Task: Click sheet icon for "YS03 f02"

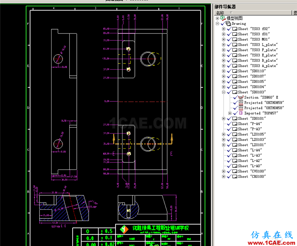Action: pyautogui.click(x=235, y=29)
